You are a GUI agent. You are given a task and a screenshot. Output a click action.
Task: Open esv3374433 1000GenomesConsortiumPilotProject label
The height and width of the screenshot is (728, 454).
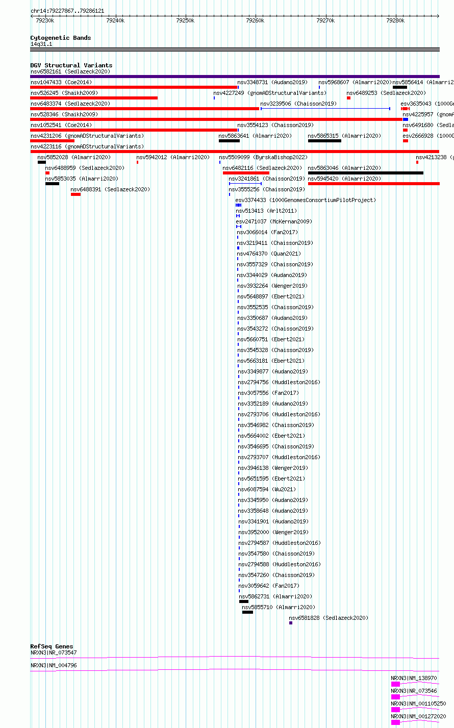click(306, 200)
